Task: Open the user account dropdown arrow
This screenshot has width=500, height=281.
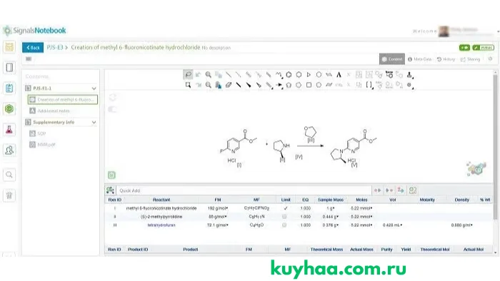Action: [x=498, y=31]
